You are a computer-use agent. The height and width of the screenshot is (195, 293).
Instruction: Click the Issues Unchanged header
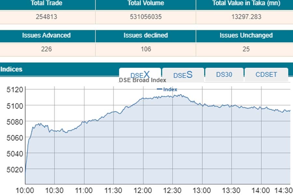[x=246, y=35]
